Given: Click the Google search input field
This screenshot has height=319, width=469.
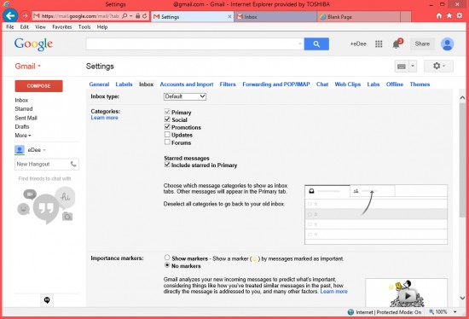Looking at the screenshot, I should (x=195, y=44).
